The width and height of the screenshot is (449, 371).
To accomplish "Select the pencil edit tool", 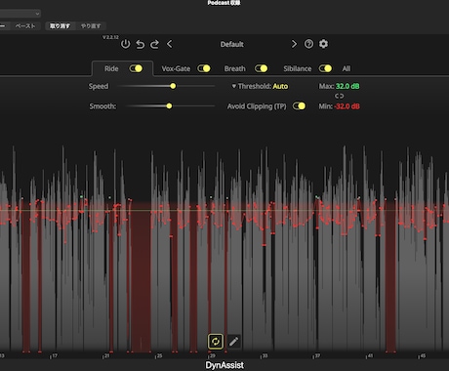I will coord(233,342).
